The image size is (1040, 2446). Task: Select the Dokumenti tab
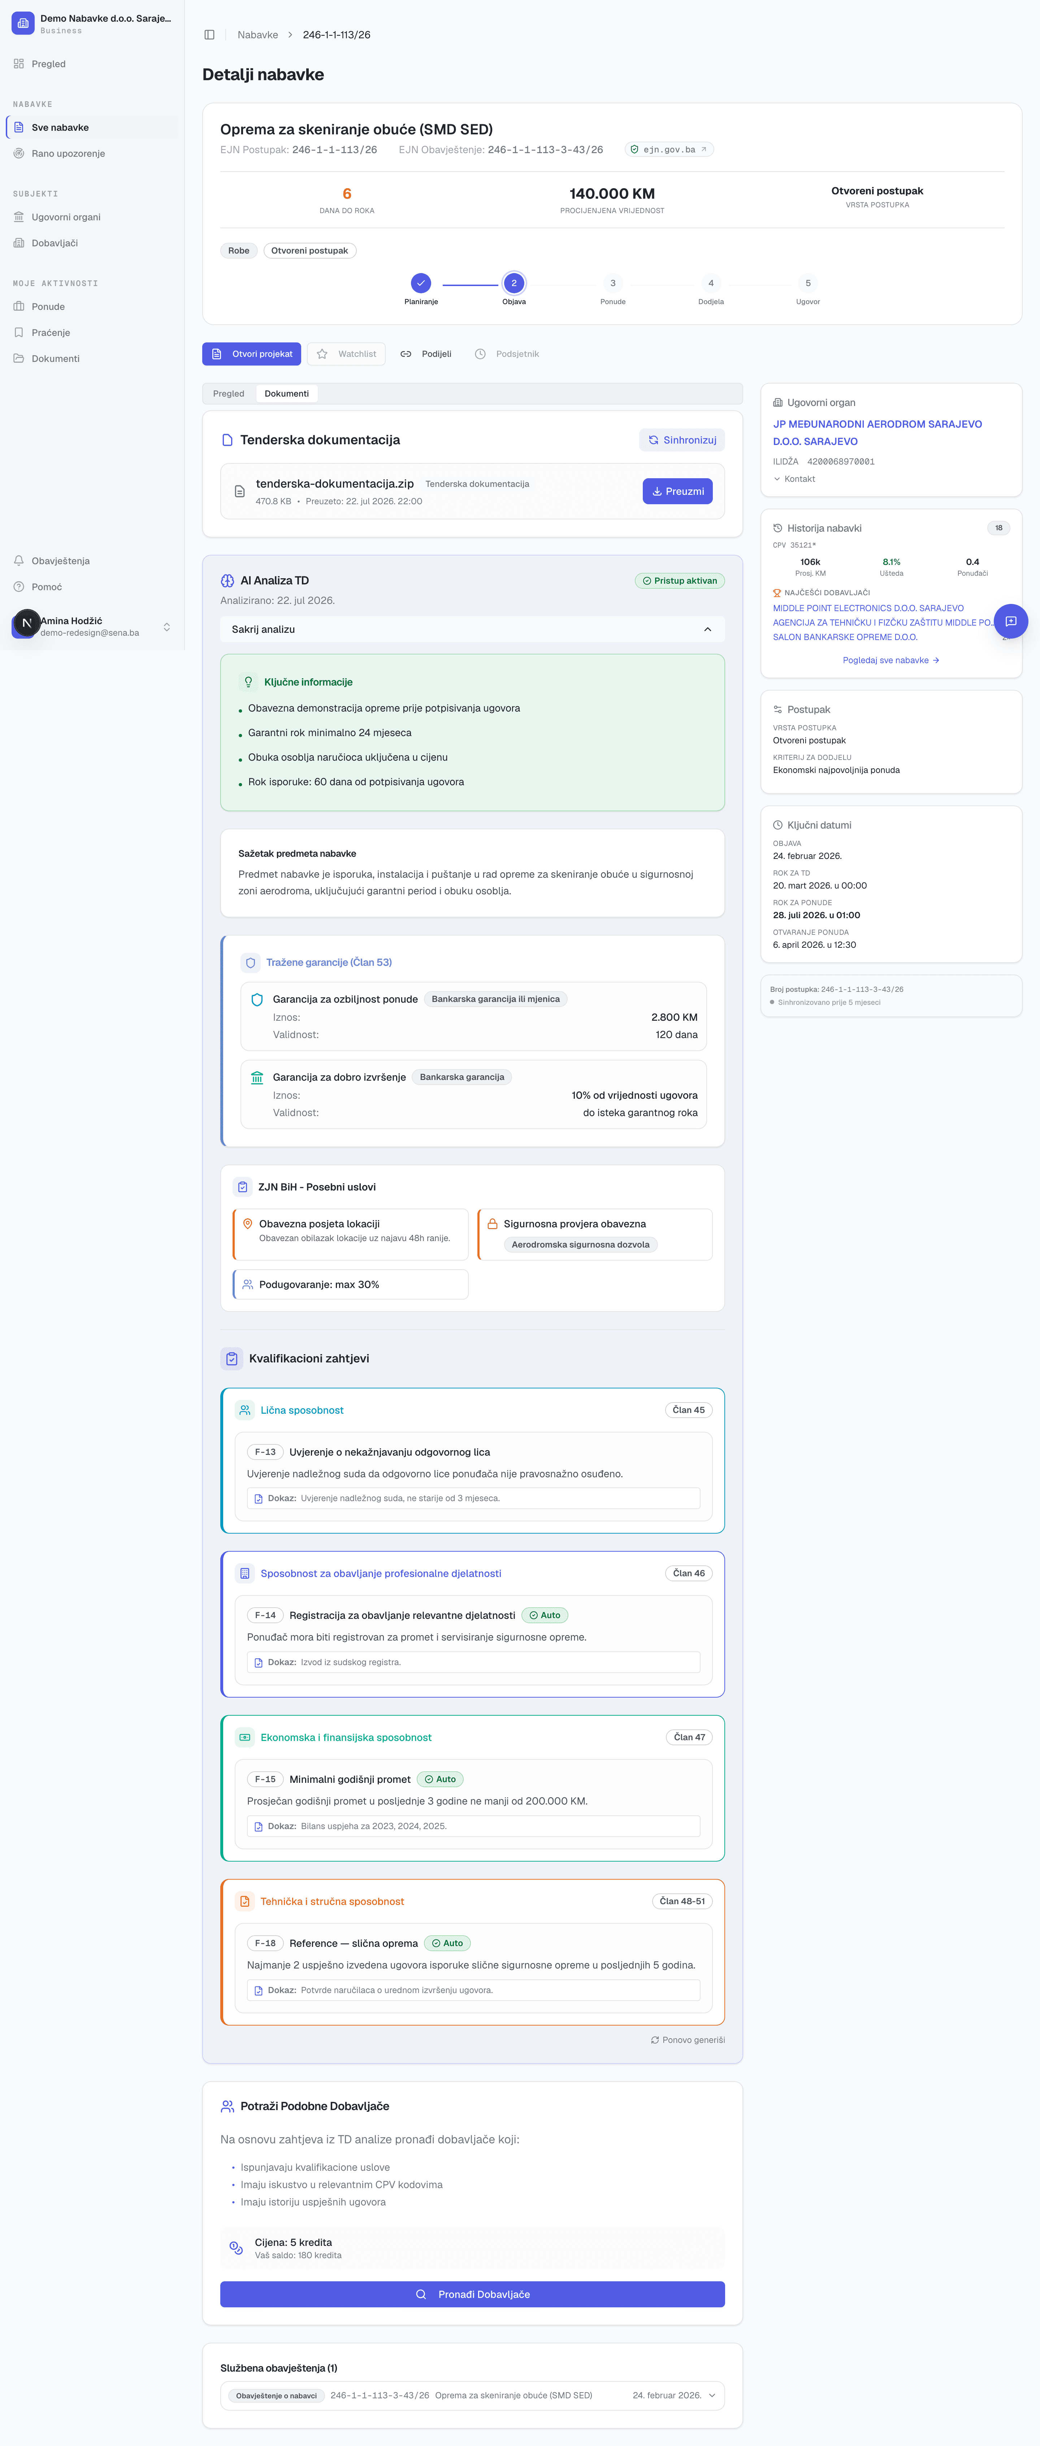tap(287, 394)
